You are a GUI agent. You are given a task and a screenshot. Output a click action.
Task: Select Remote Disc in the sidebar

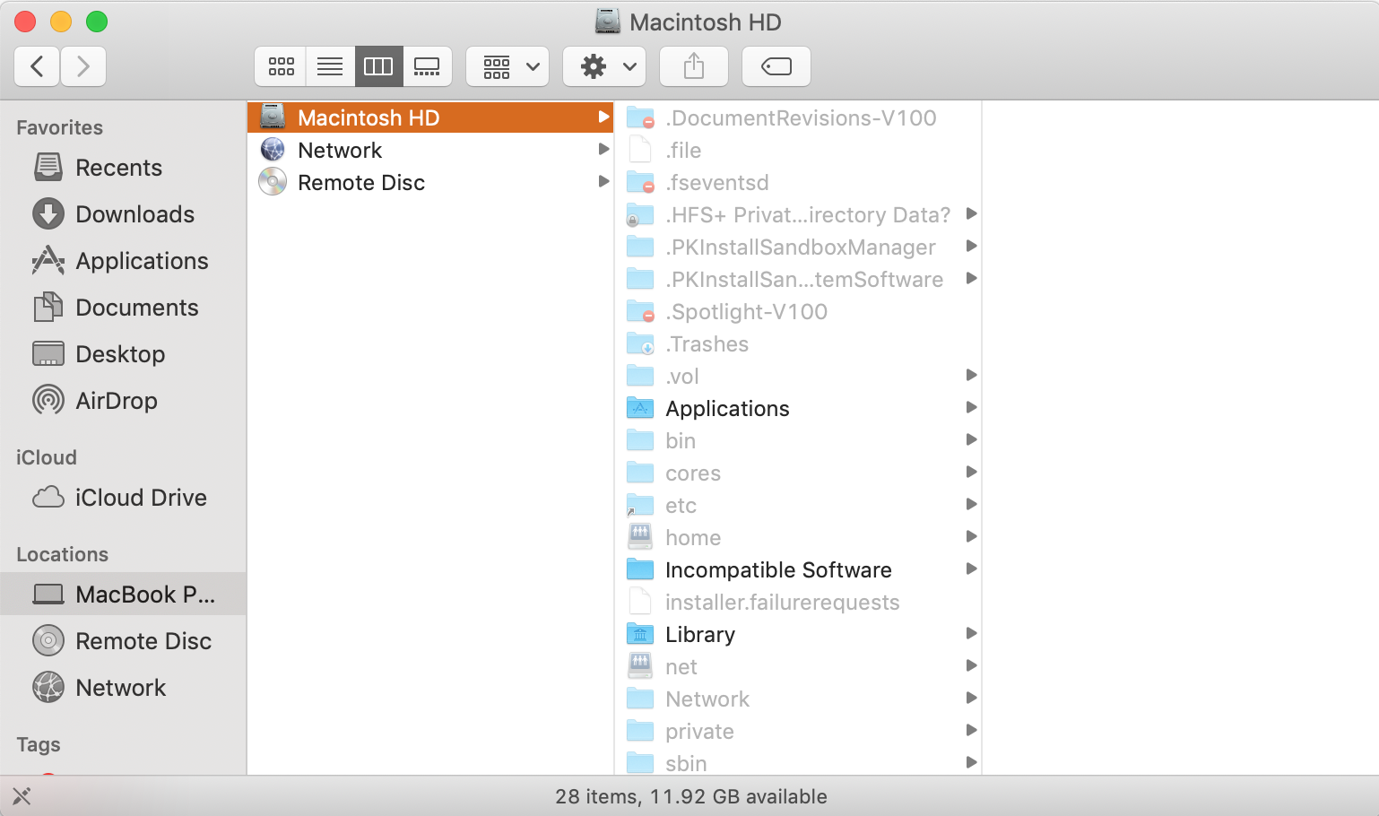(124, 641)
